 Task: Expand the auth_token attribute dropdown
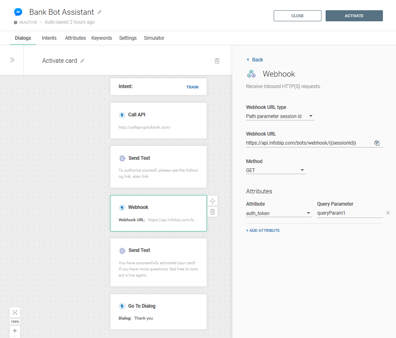click(278, 213)
